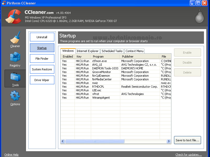This screenshot has width=210, height=157.
Task: Click the title bar CCleaner icon
Action: 4,3
